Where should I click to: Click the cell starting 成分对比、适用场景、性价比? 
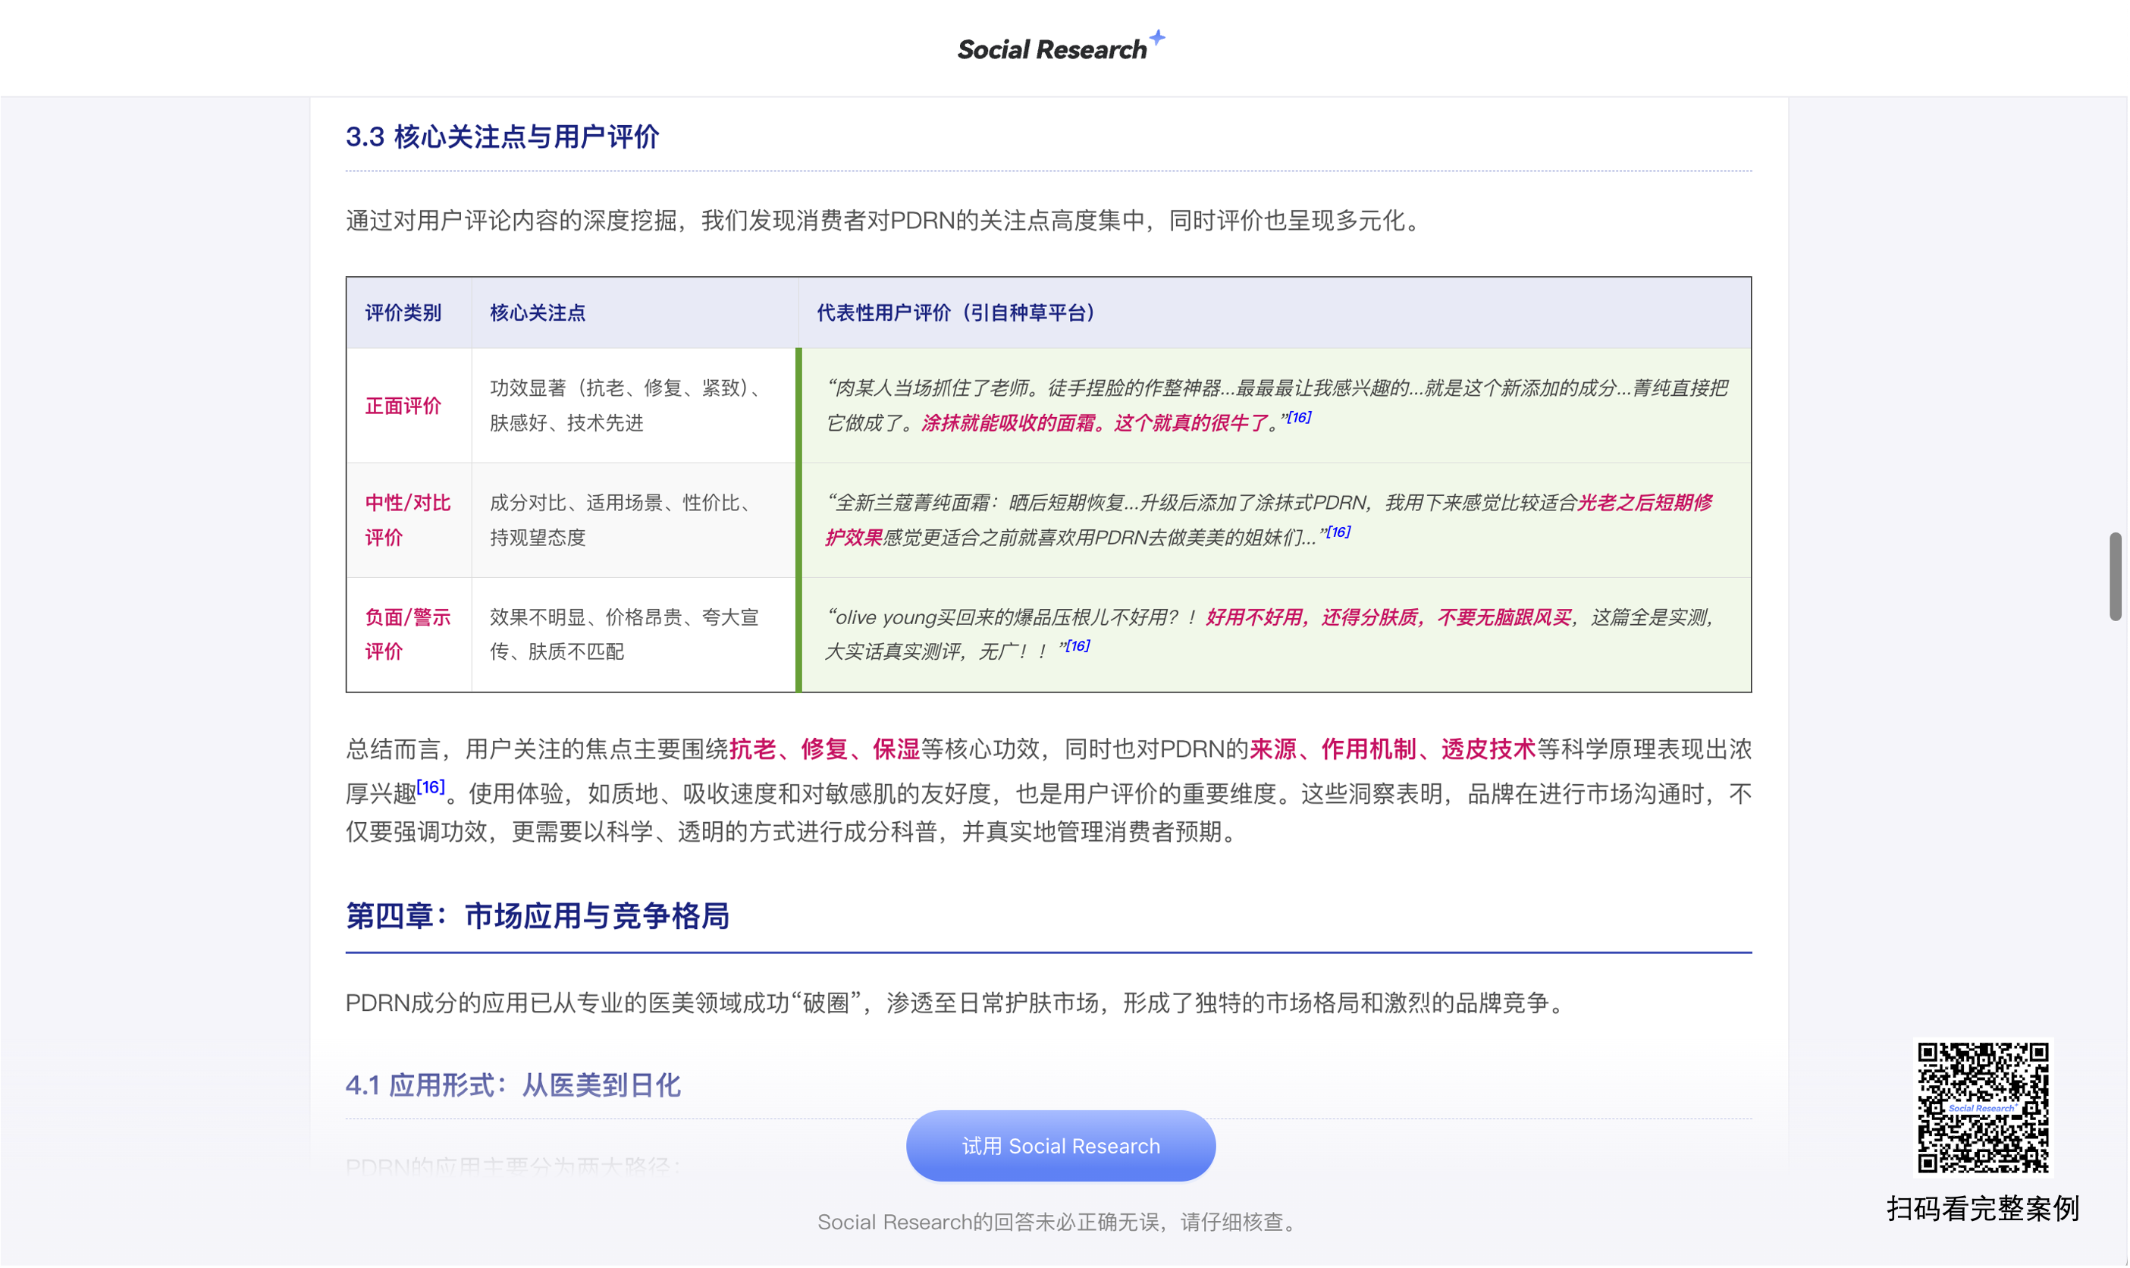[x=634, y=520]
